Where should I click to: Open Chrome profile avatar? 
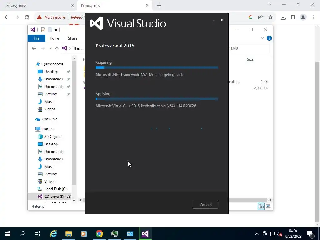[303, 17]
